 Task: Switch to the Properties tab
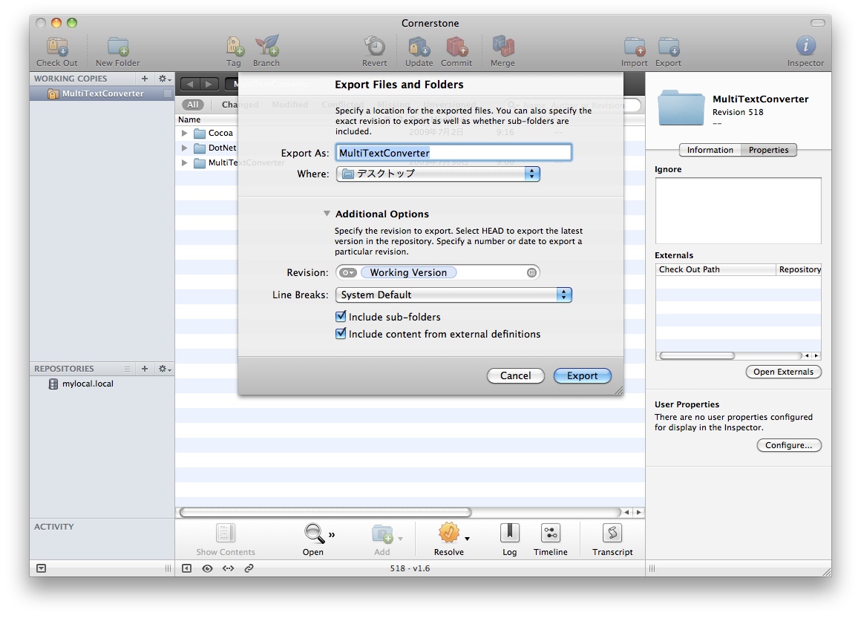pyautogui.click(x=768, y=150)
